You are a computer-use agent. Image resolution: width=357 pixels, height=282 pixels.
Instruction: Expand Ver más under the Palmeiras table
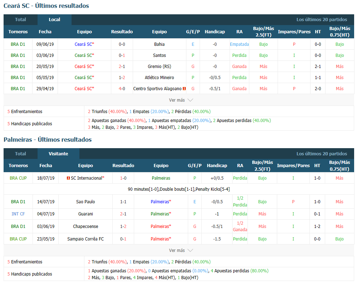click(181, 251)
